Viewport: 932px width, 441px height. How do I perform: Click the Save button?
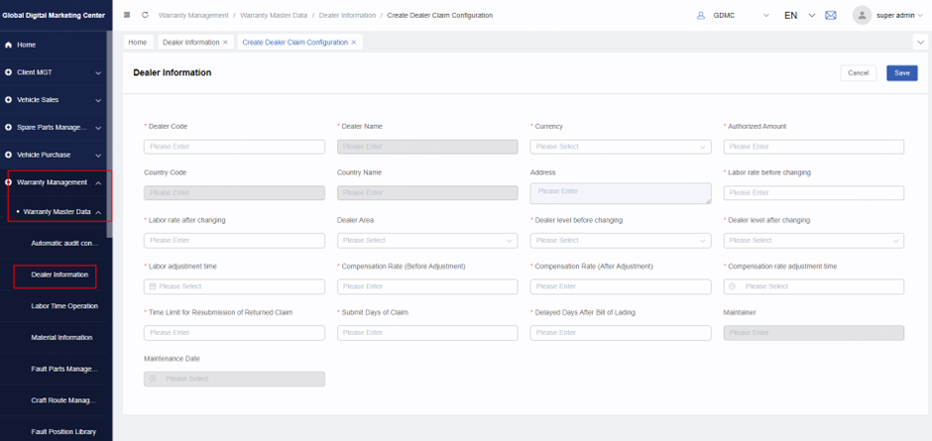click(902, 73)
